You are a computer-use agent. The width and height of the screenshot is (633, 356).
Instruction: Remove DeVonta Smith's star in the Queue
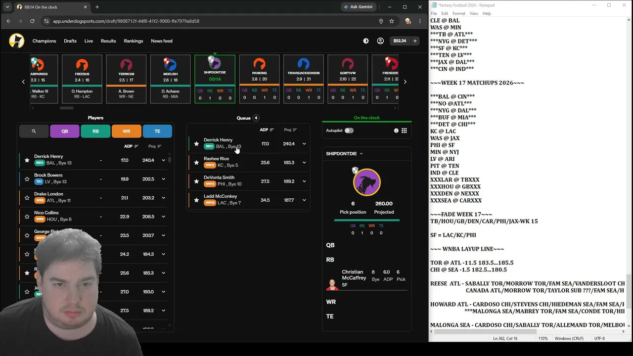pyautogui.click(x=196, y=181)
